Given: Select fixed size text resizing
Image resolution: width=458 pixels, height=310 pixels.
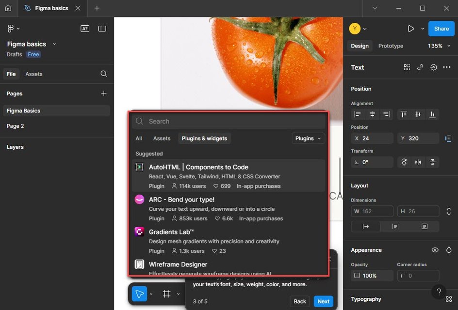Looking at the screenshot, I should click(425, 226).
